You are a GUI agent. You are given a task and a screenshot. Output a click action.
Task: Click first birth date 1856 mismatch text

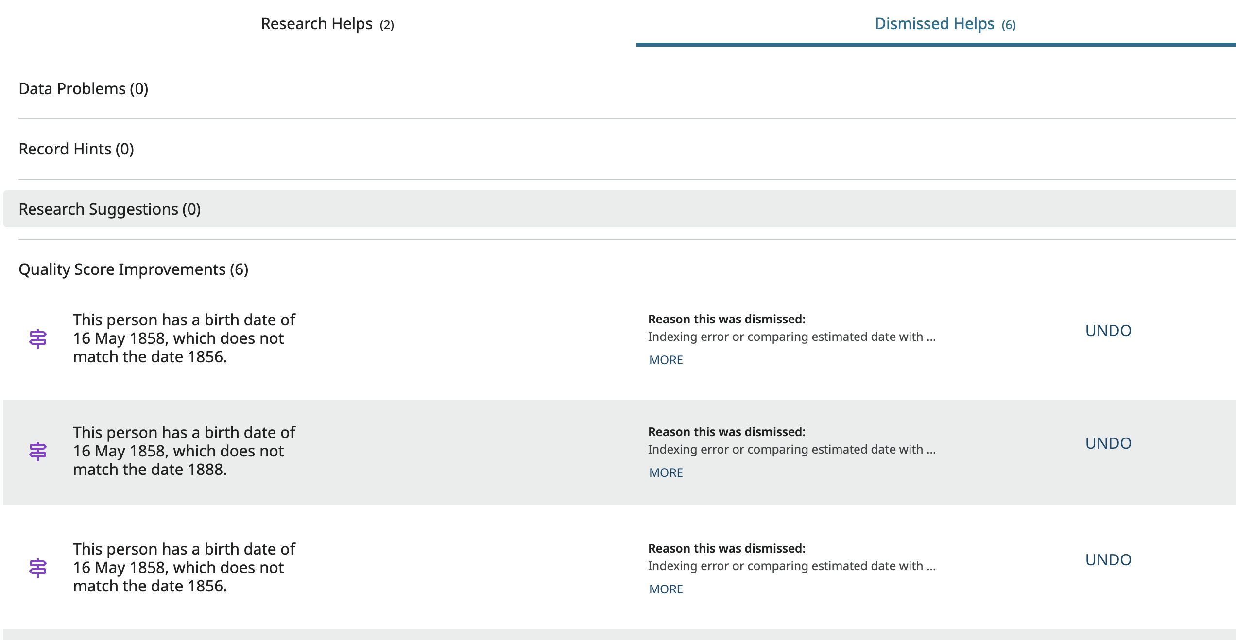pos(184,338)
